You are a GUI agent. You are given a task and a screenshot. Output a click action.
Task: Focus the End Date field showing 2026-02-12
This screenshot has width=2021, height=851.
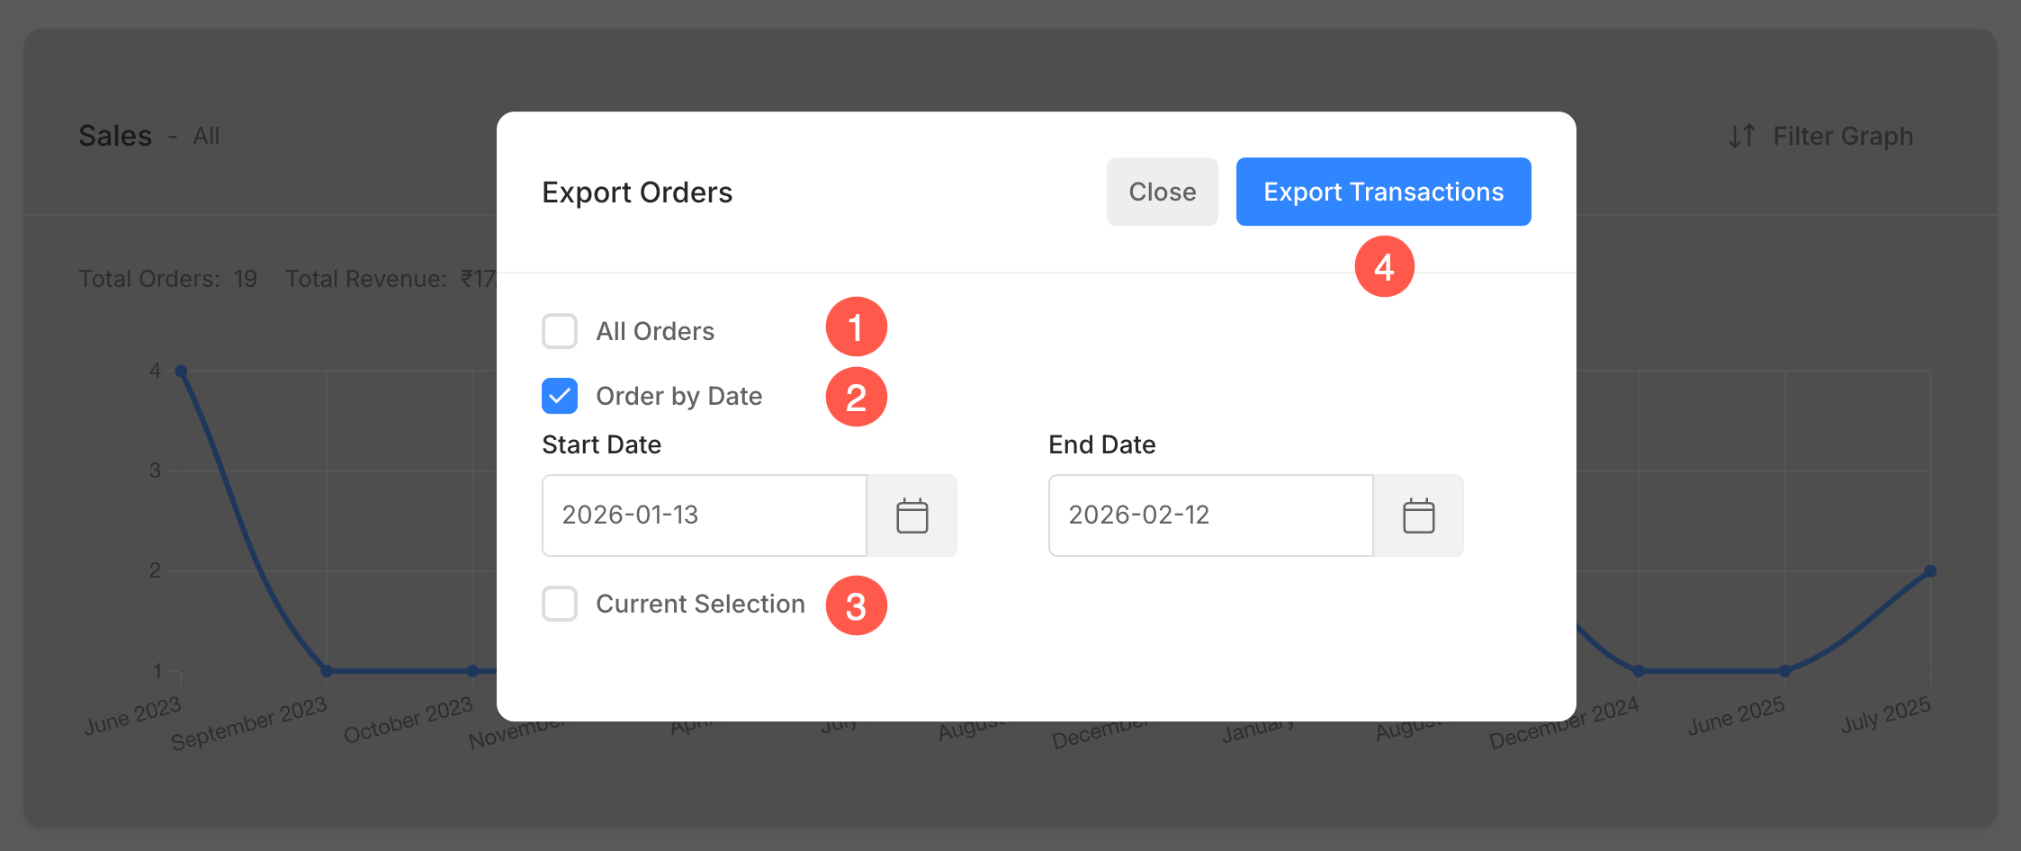(x=1210, y=515)
